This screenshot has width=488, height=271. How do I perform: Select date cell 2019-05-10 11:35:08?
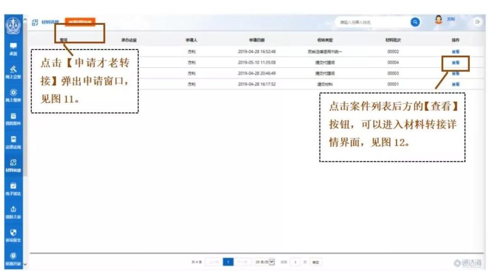click(x=257, y=62)
